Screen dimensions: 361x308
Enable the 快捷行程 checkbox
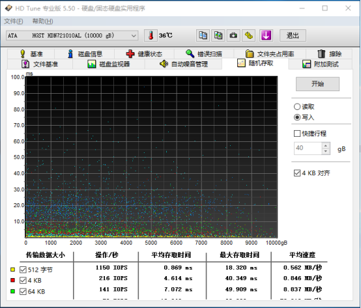(297, 133)
